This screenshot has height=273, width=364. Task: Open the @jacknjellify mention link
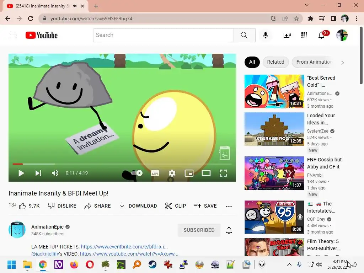(45, 254)
